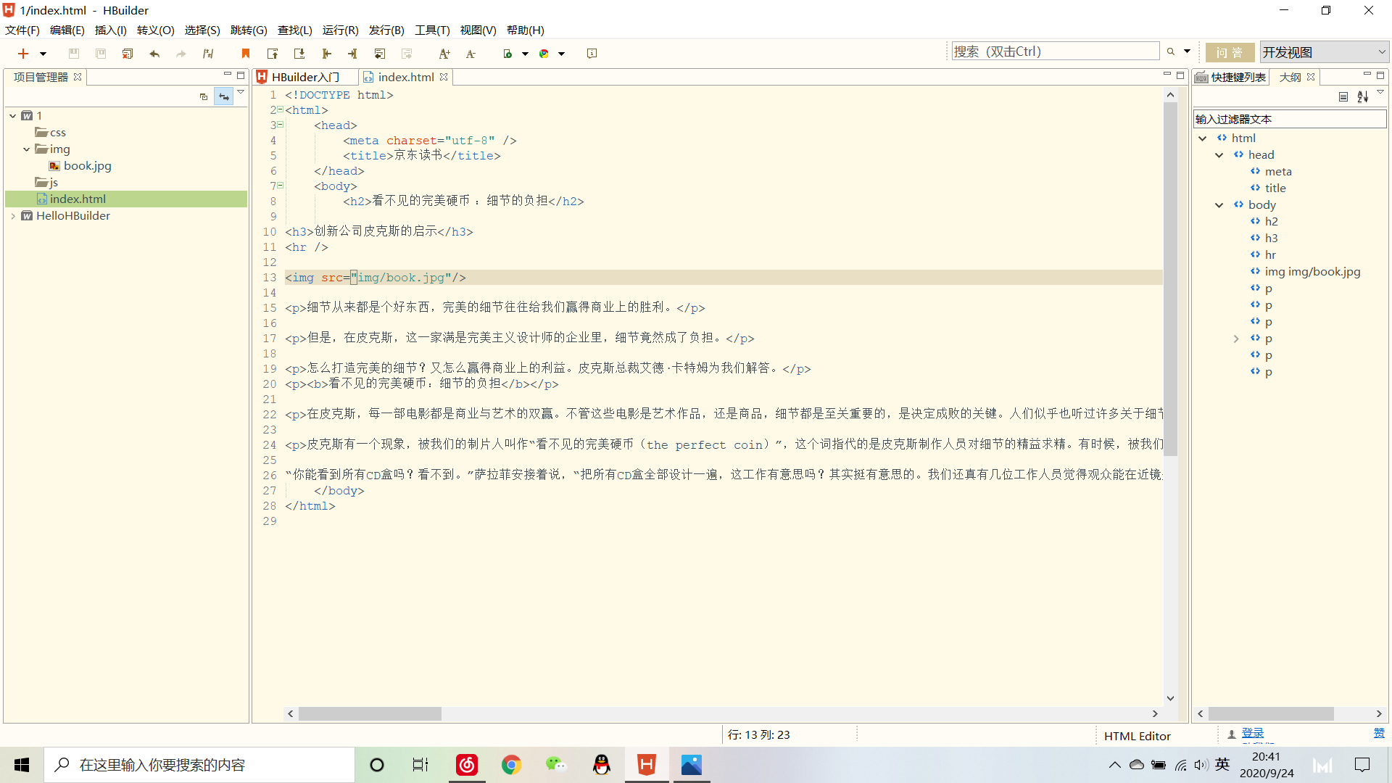
Task: Collapse the img folder
Action: click(27, 149)
